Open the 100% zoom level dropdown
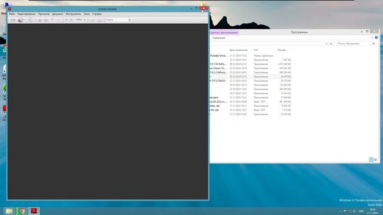383x215 pixels. coord(85,20)
